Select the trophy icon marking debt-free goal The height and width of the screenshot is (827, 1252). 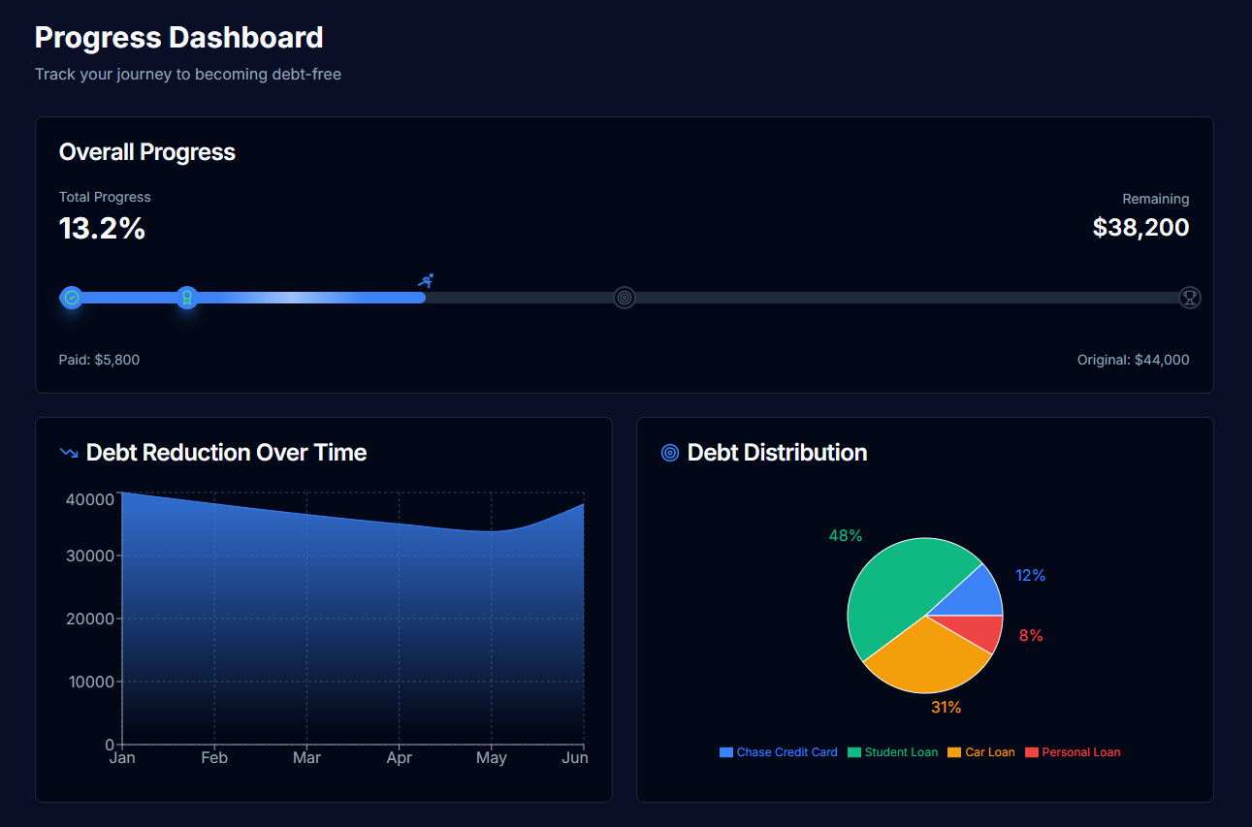[1190, 298]
